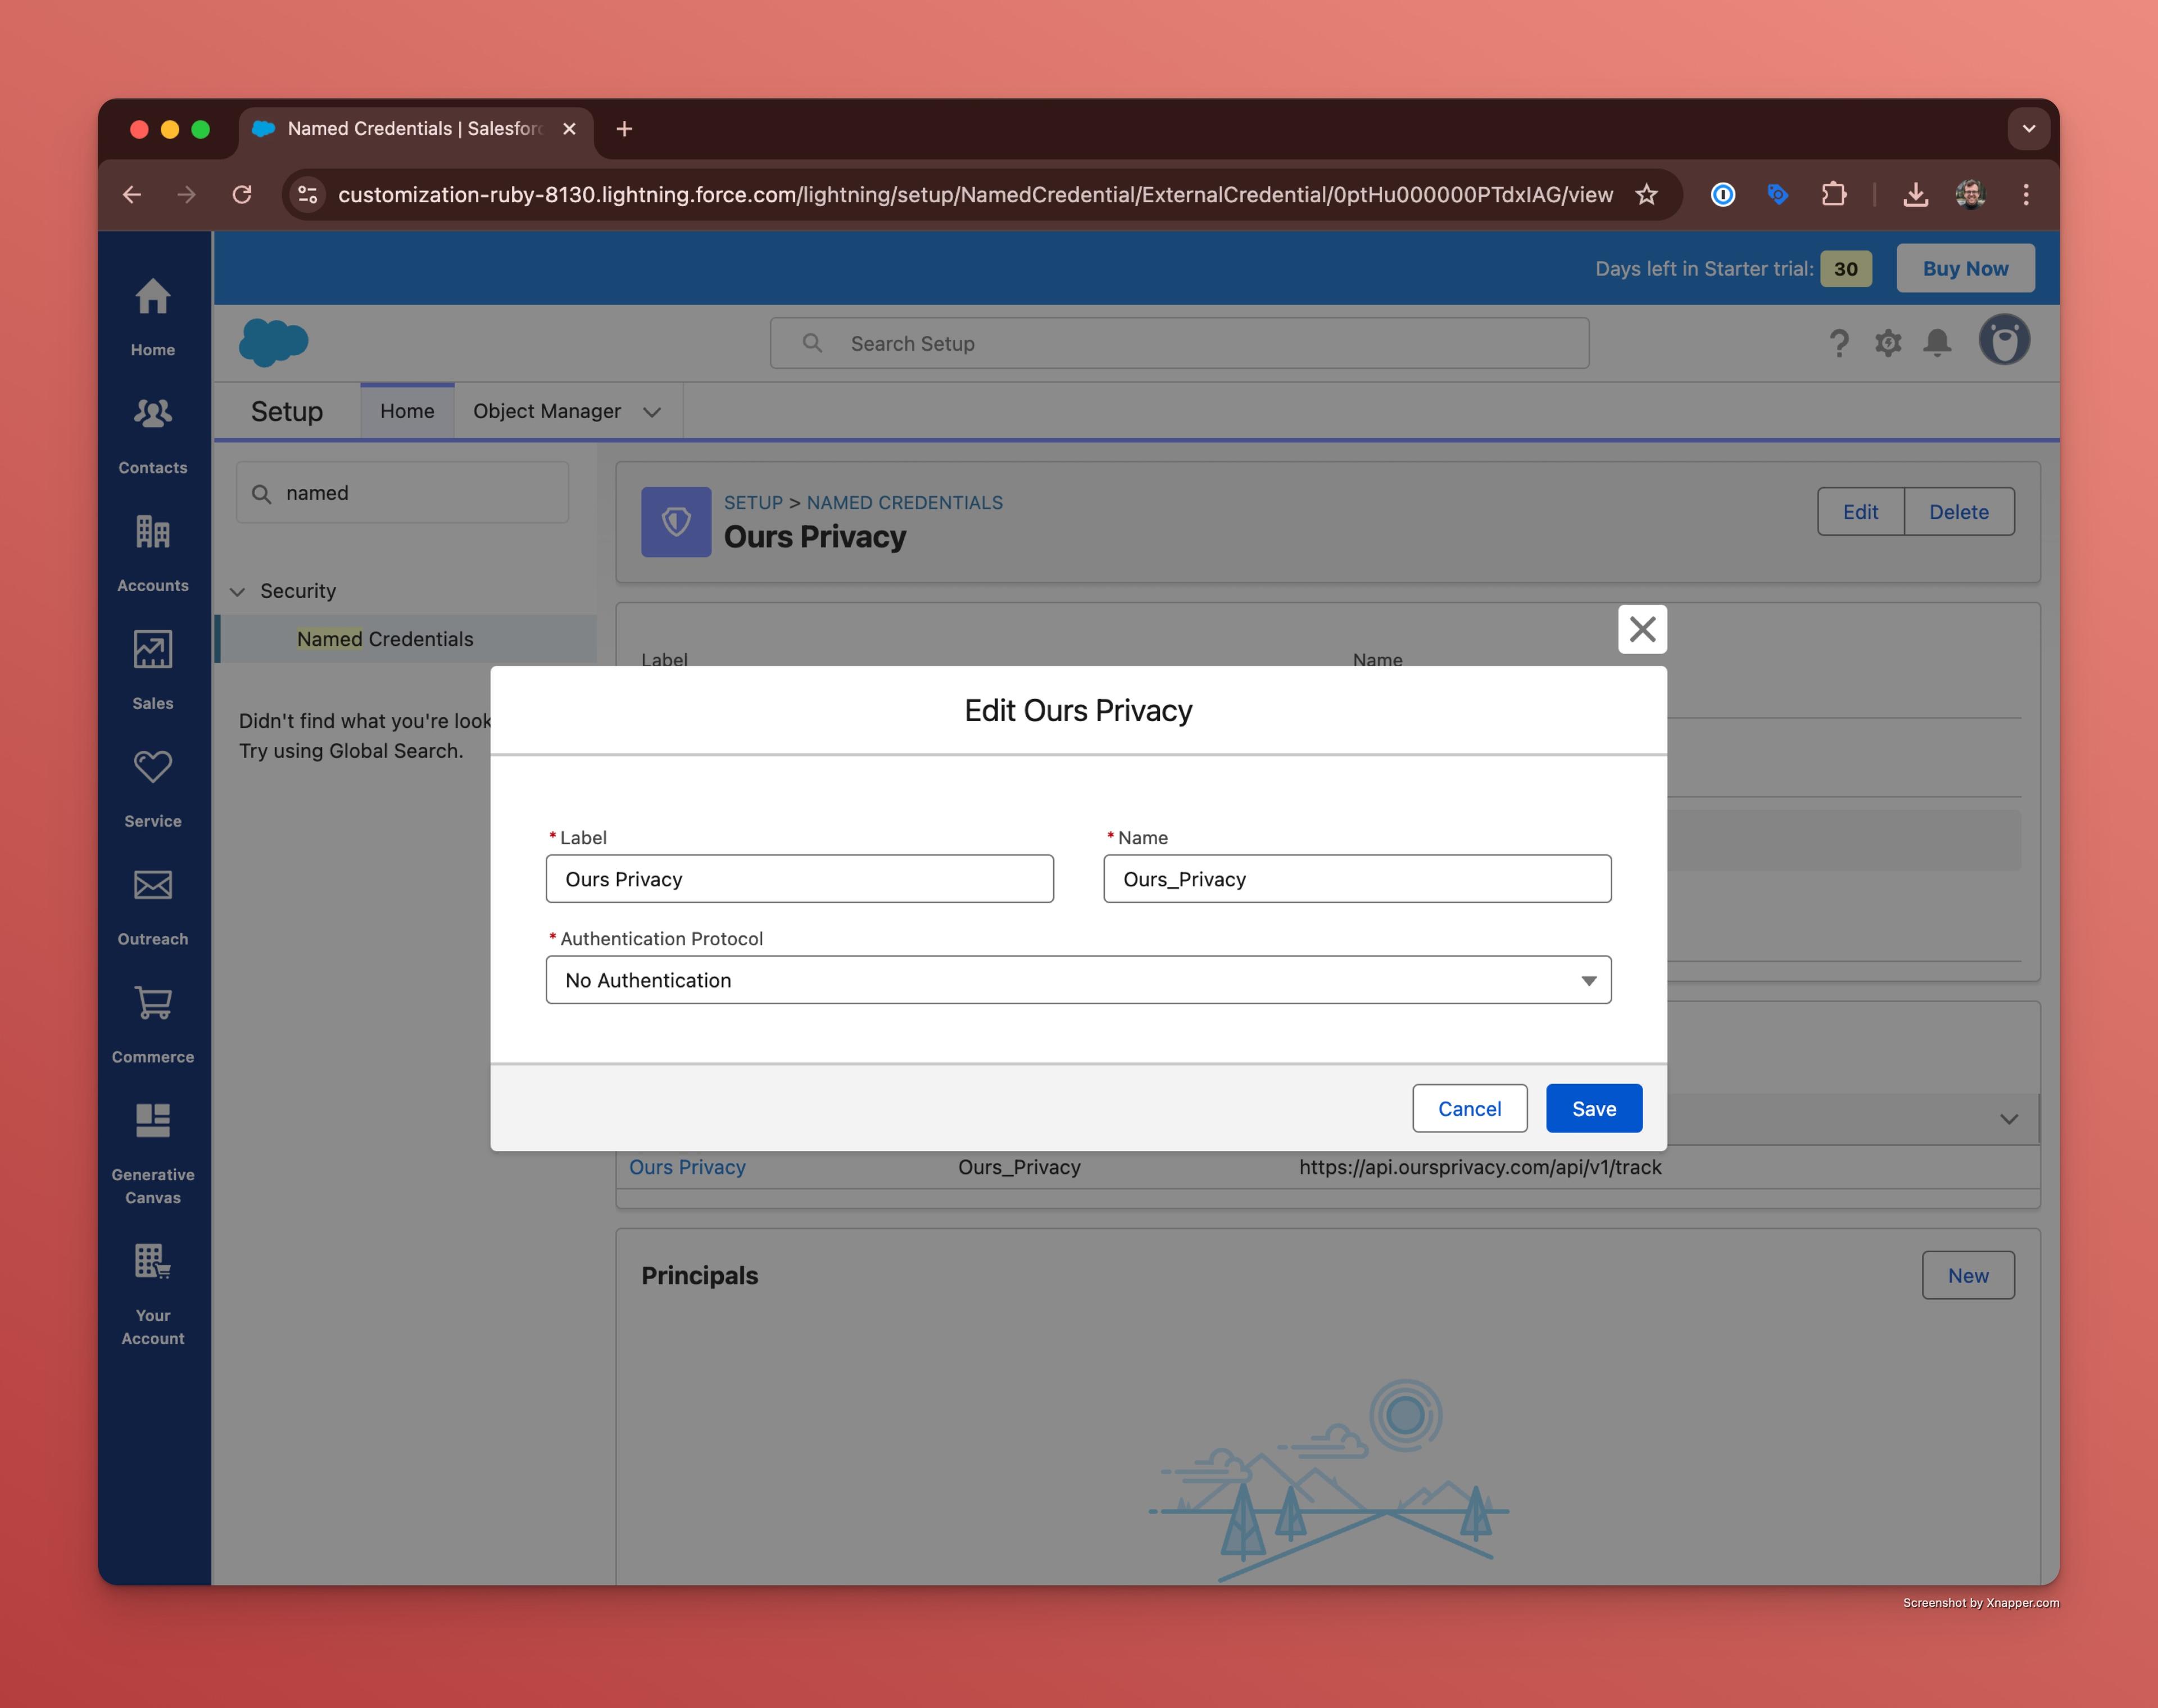Expand Object Manager tab chevron

(652, 412)
